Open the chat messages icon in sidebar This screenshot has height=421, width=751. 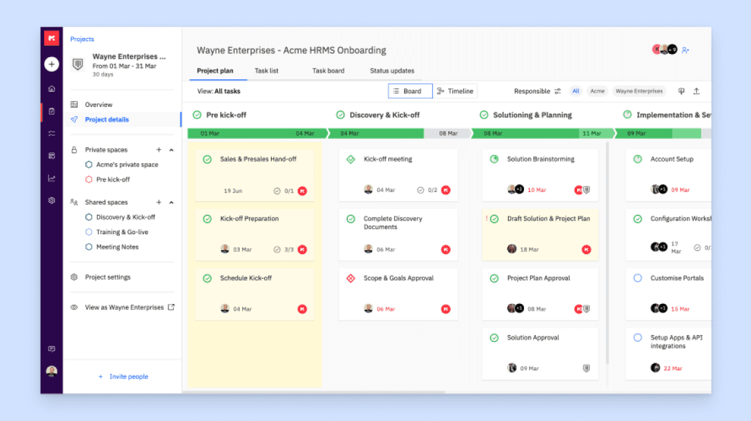(51, 349)
